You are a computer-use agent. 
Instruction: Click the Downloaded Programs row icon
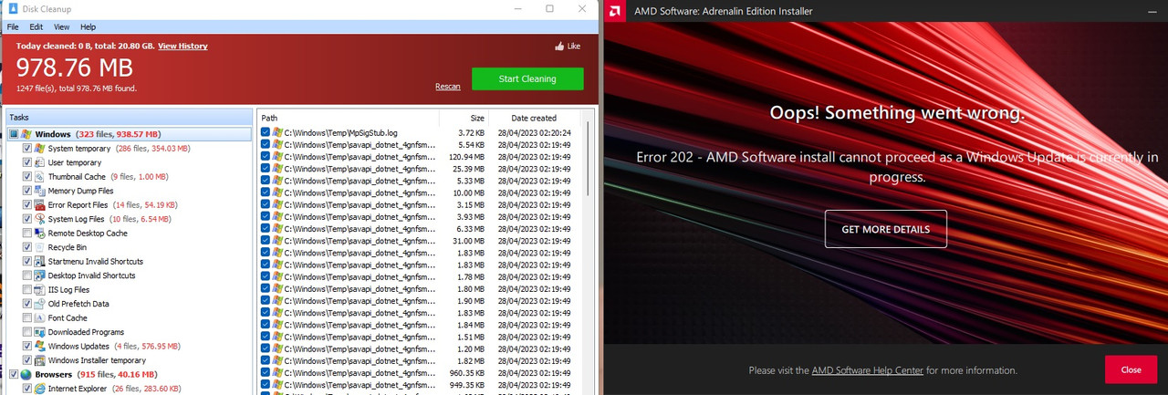point(40,332)
